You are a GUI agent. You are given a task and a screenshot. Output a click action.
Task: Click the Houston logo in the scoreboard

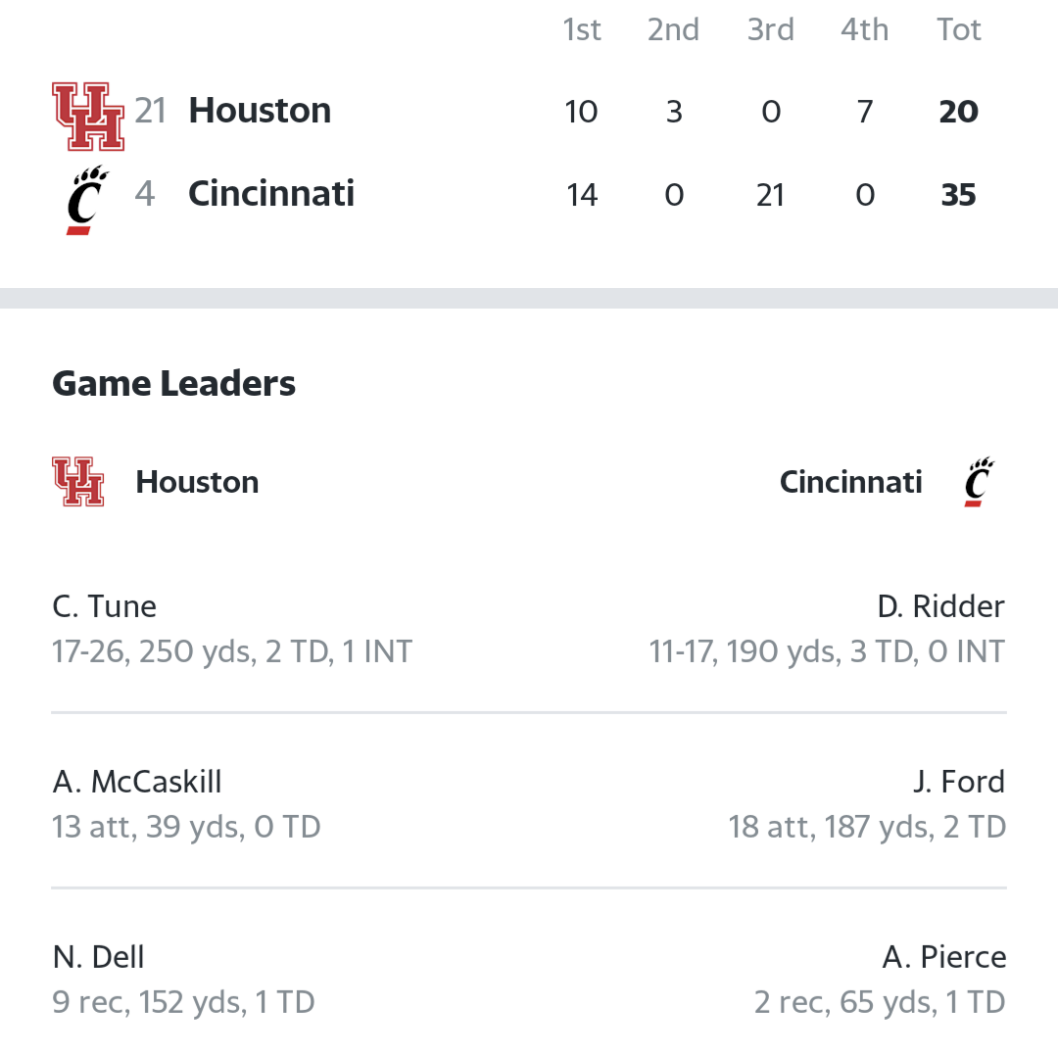click(88, 116)
